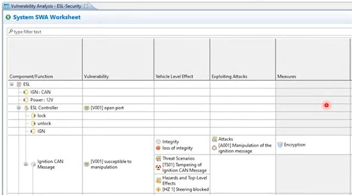Click the Tampering threat scenario icon
Image resolution: width=352 pixels, height=195 pixels.
(x=158, y=168)
